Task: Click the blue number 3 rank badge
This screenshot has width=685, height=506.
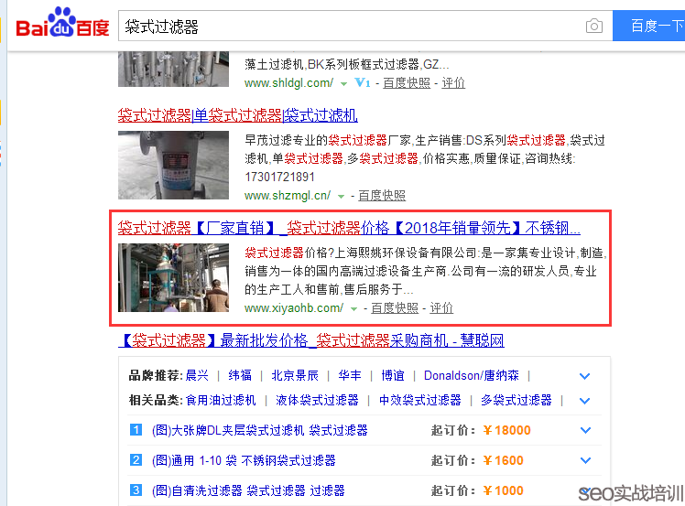Action: tap(136, 490)
